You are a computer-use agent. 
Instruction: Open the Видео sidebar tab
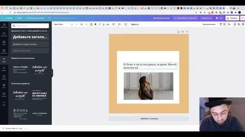4,77
